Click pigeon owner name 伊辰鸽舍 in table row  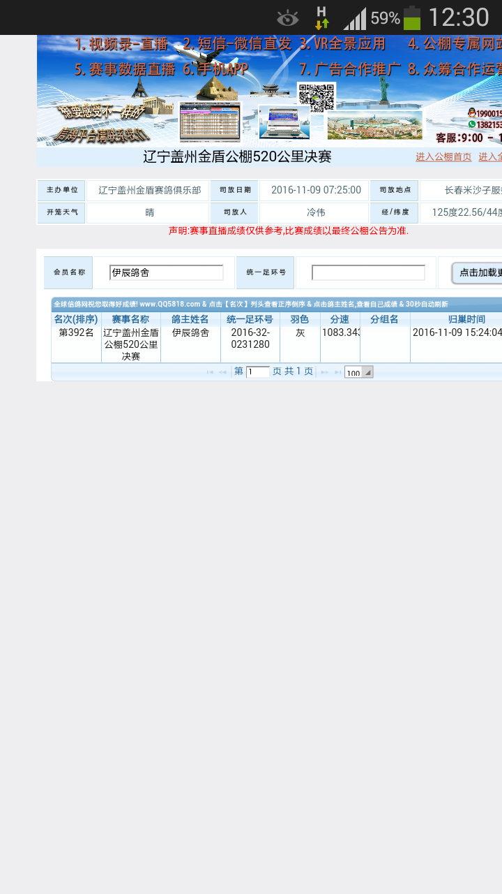[190, 332]
